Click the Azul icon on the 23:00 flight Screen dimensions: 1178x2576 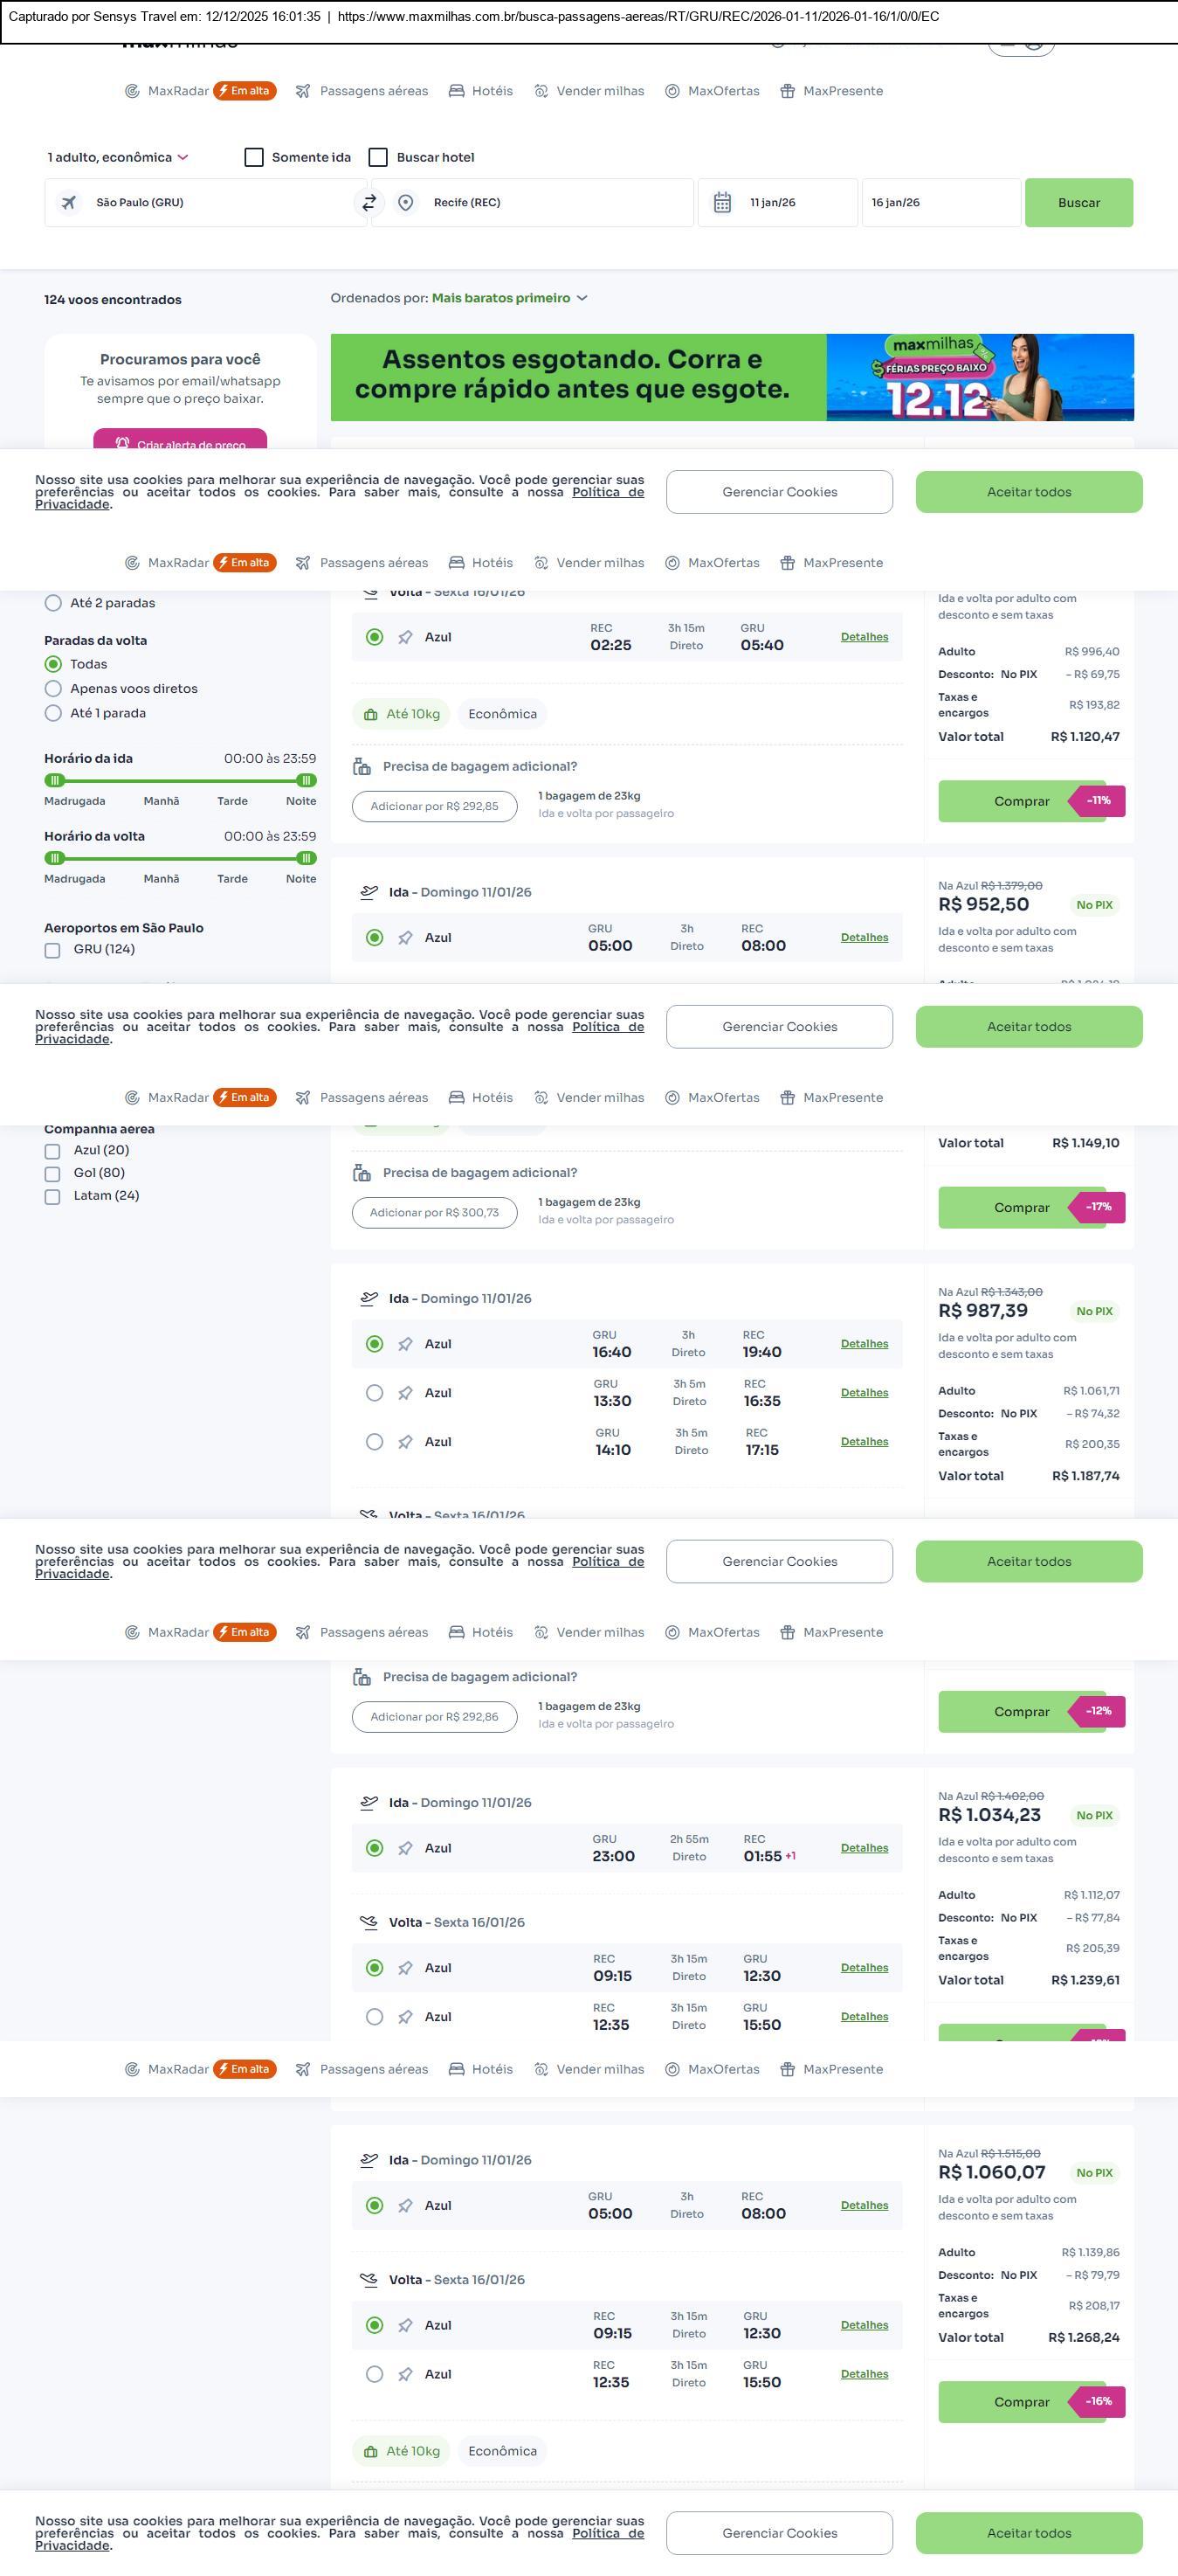[406, 1849]
